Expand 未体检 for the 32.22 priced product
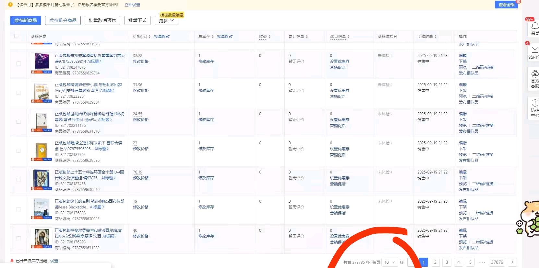 (385, 56)
